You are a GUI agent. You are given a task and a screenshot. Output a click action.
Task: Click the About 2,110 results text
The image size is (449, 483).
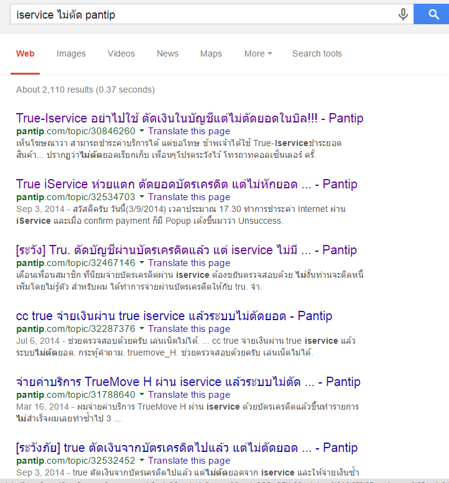coord(85,90)
